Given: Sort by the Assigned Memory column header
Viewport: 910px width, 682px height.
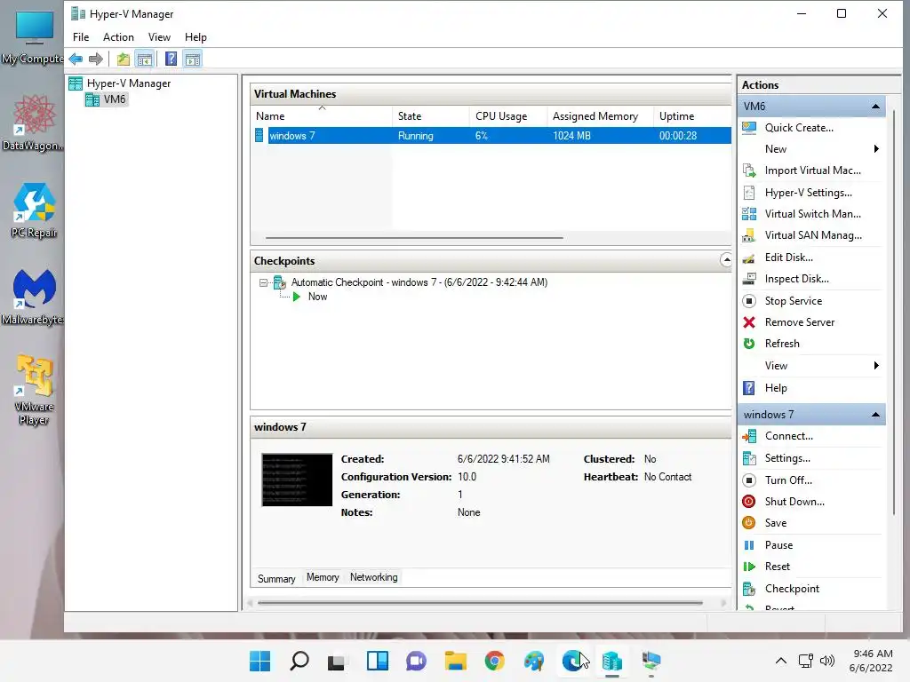Looking at the screenshot, I should click(600, 116).
